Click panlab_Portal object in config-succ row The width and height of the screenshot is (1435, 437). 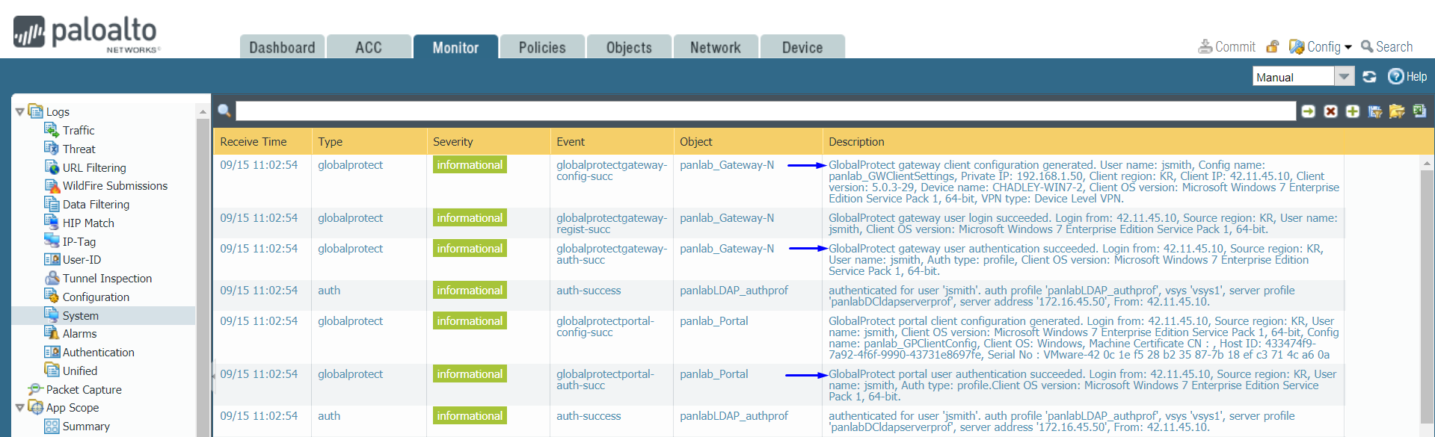(x=713, y=320)
